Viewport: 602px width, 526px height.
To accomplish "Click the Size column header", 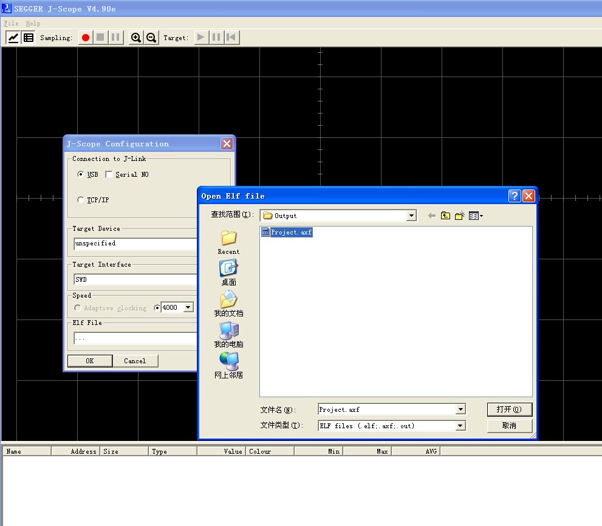I will point(125,451).
